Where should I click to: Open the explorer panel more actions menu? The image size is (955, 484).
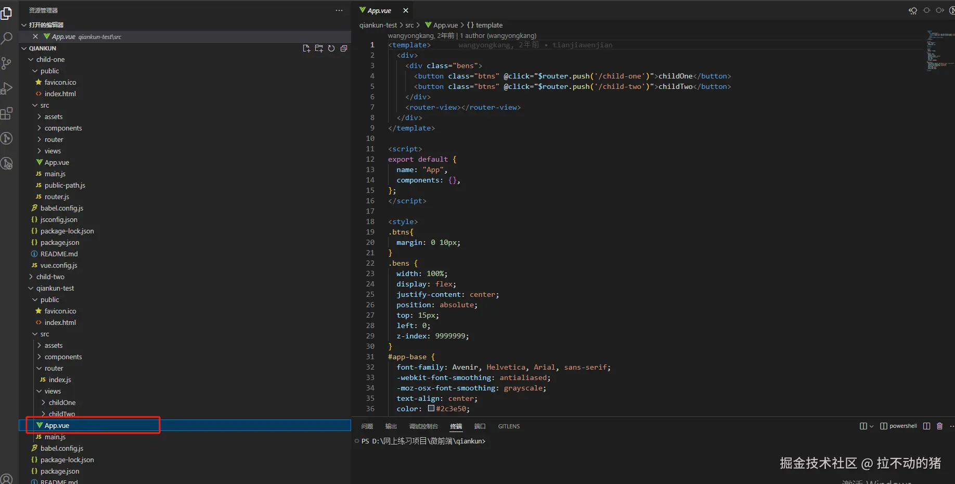tap(339, 10)
